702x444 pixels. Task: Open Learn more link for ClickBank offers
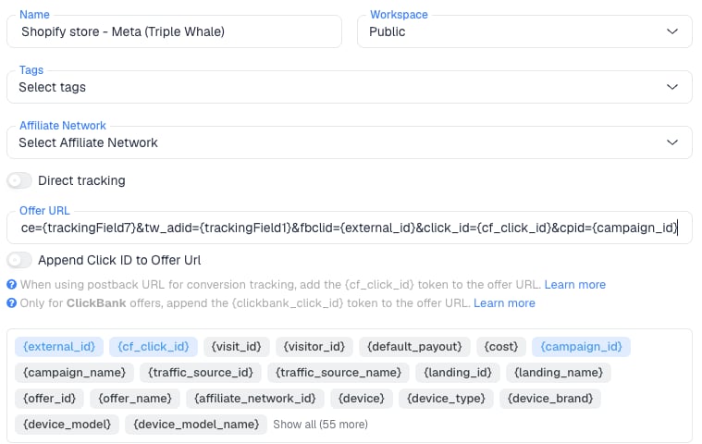pos(504,303)
